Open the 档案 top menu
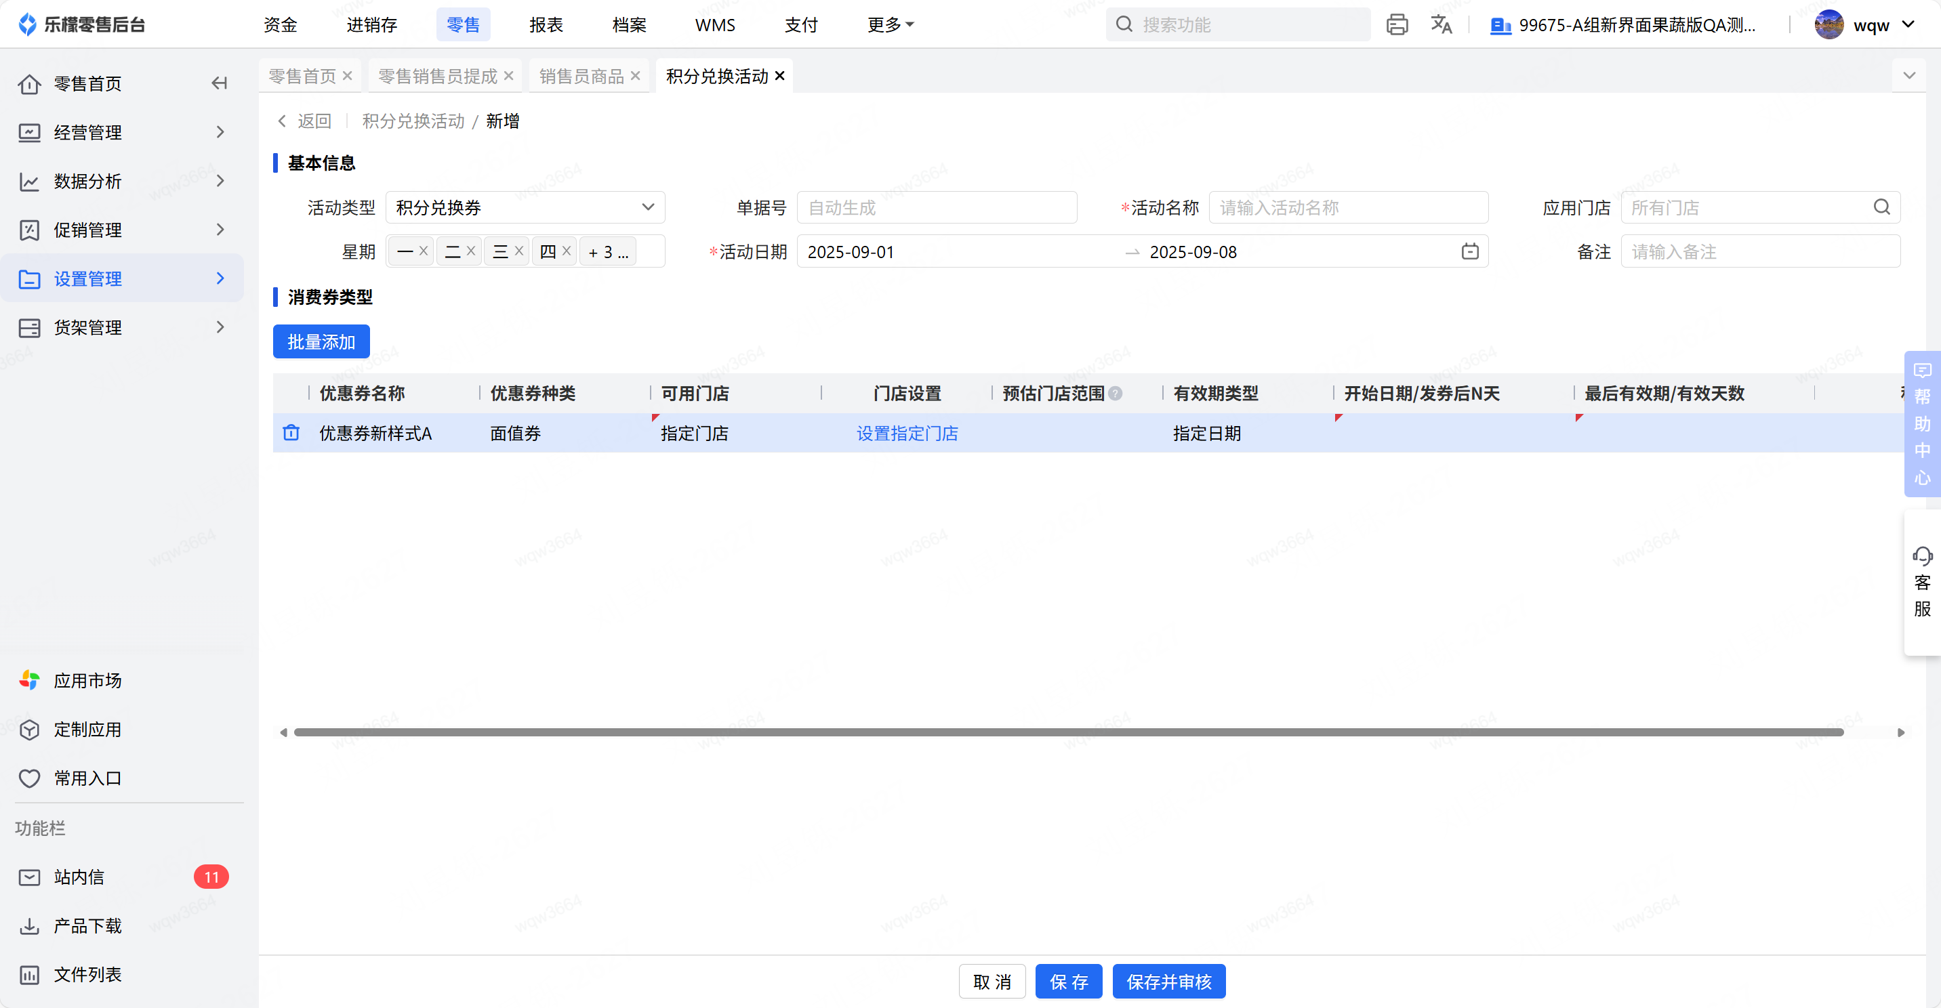This screenshot has height=1008, width=1941. pyautogui.click(x=629, y=25)
